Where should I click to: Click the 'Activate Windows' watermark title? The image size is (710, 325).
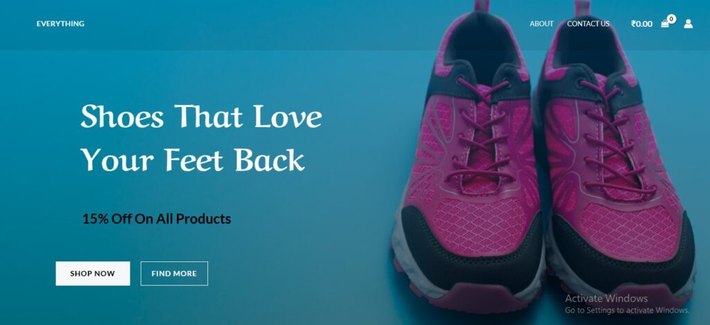(x=606, y=298)
